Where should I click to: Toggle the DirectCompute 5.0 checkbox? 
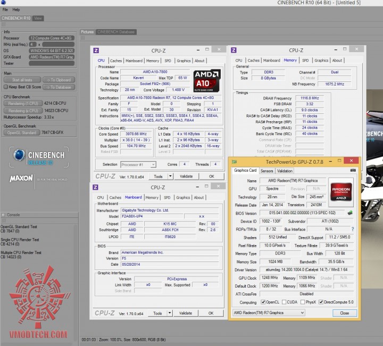click(321, 302)
